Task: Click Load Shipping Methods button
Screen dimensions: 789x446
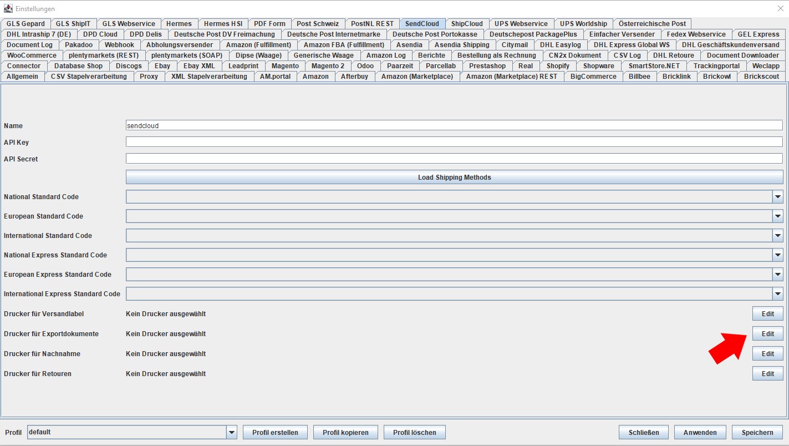Action: (454, 178)
